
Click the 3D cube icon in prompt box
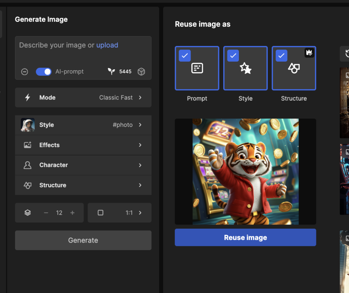(141, 72)
